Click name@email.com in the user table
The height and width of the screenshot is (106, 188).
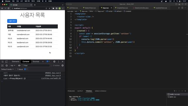pyautogui.click(x=23, y=34)
